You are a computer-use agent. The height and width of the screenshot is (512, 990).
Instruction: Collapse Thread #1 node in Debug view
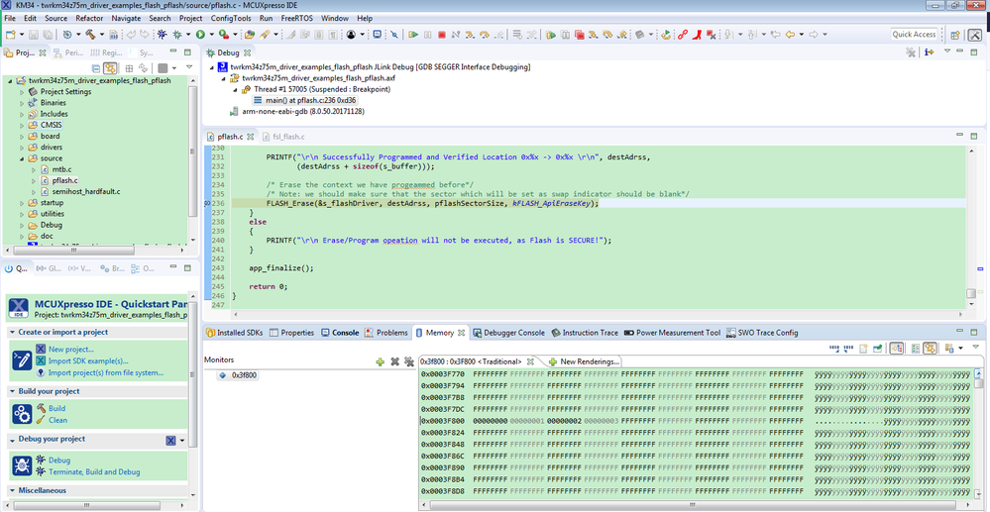click(235, 90)
